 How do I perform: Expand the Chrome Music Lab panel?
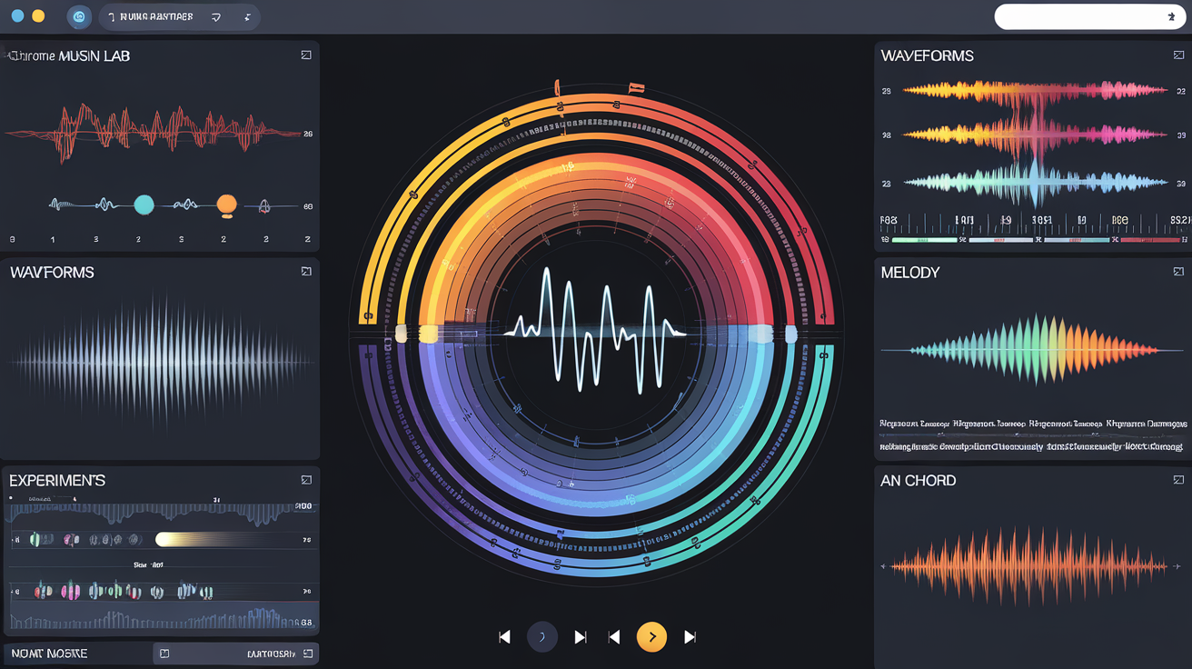click(306, 55)
